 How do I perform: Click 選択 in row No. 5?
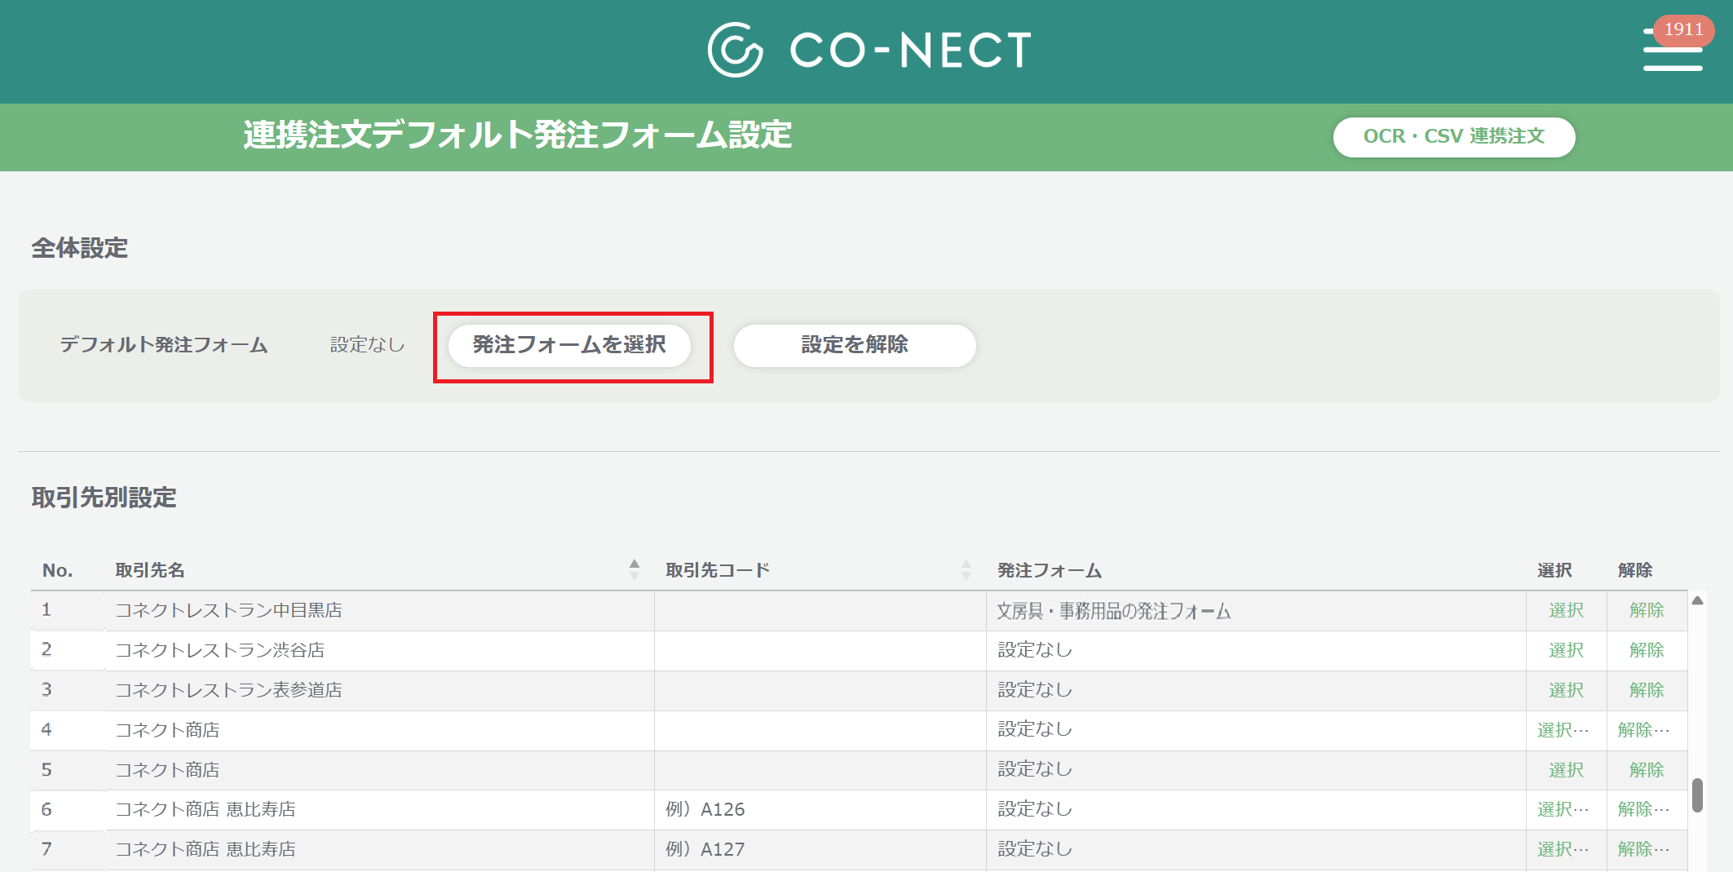1566,770
